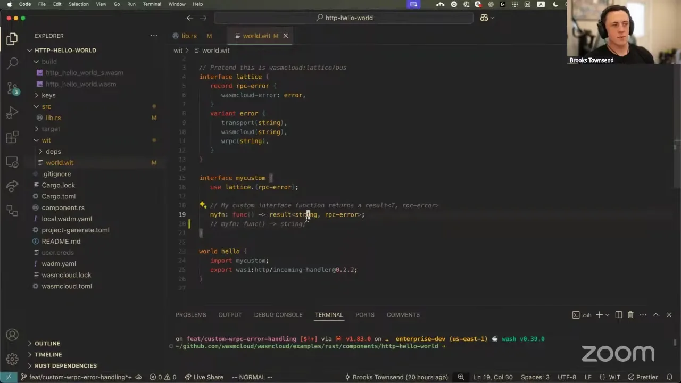Viewport: 681px width, 383px height.
Task: Switch to the OUTPUT panel tab
Action: [230, 315]
